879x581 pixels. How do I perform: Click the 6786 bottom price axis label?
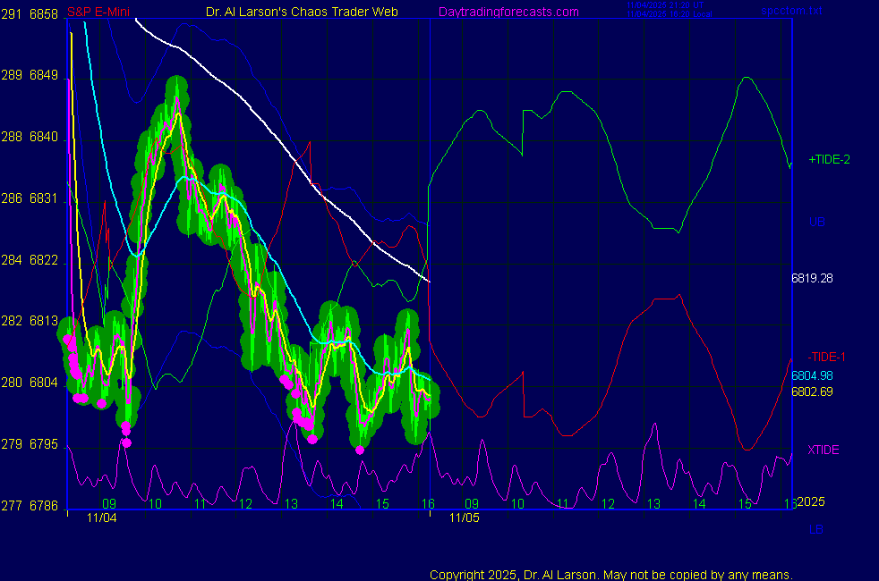(x=44, y=506)
